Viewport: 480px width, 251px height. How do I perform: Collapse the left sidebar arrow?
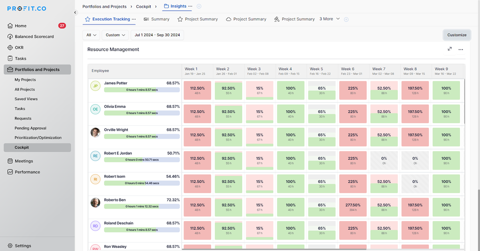click(75, 13)
